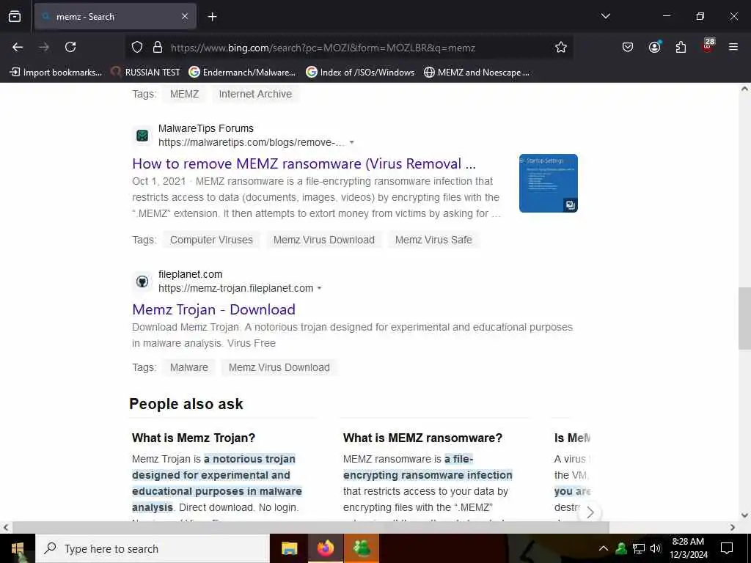Viewport: 751px width, 563px height.
Task: Open the Extensions puzzle icon
Action: pos(681,47)
